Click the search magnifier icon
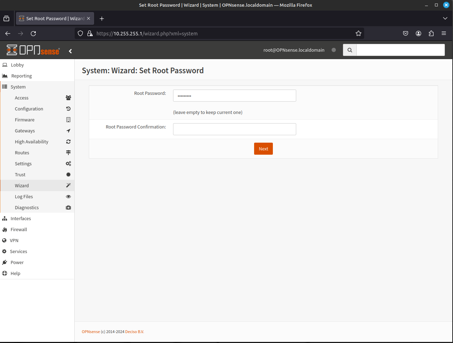 (x=350, y=50)
